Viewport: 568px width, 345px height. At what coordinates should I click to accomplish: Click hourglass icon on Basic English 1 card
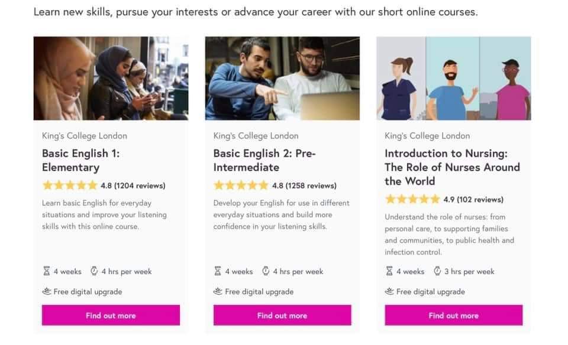coord(47,272)
